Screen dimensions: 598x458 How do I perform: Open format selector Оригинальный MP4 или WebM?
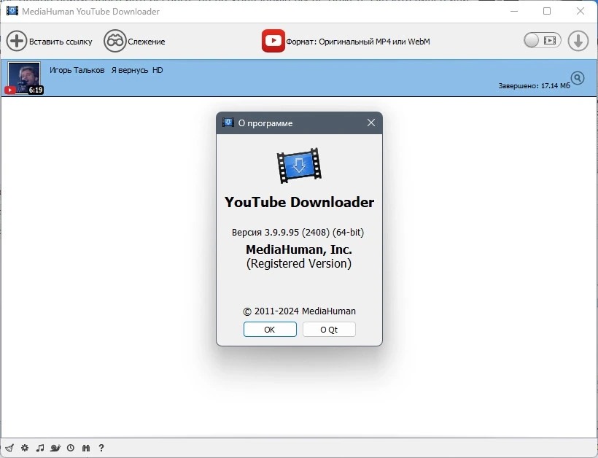[x=358, y=42]
